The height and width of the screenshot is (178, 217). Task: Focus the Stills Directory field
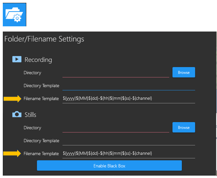coord(116,128)
